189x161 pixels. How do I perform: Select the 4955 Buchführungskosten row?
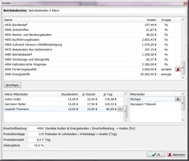[x=92, y=40]
